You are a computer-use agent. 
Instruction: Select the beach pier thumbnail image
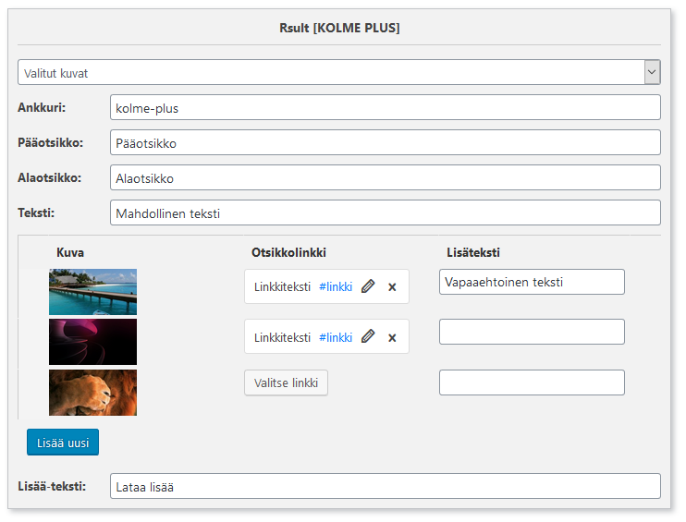click(92, 292)
